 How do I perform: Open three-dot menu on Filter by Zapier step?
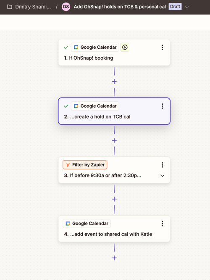(x=162, y=165)
